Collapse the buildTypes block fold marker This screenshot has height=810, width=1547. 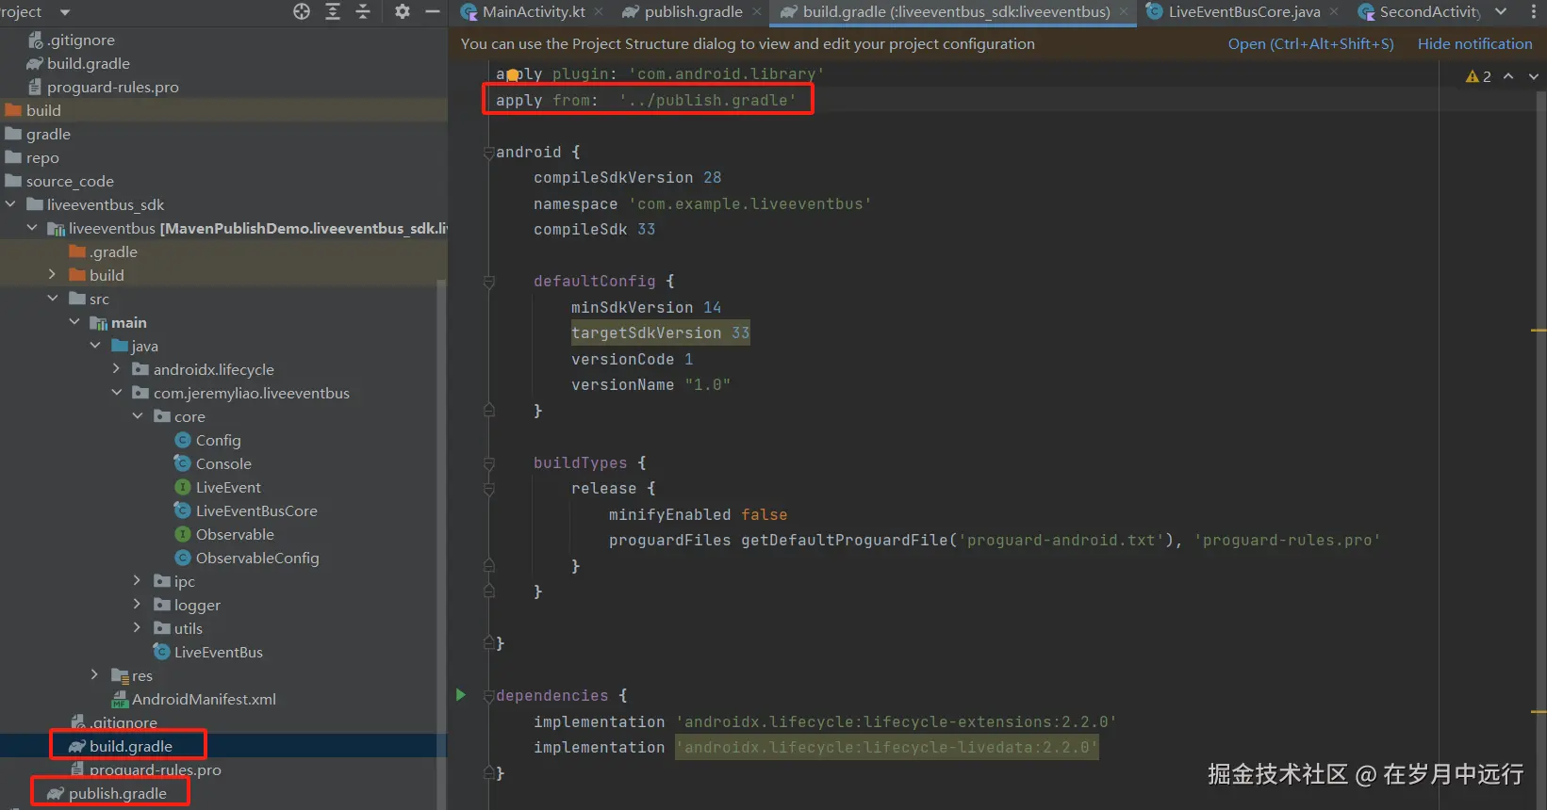[488, 463]
